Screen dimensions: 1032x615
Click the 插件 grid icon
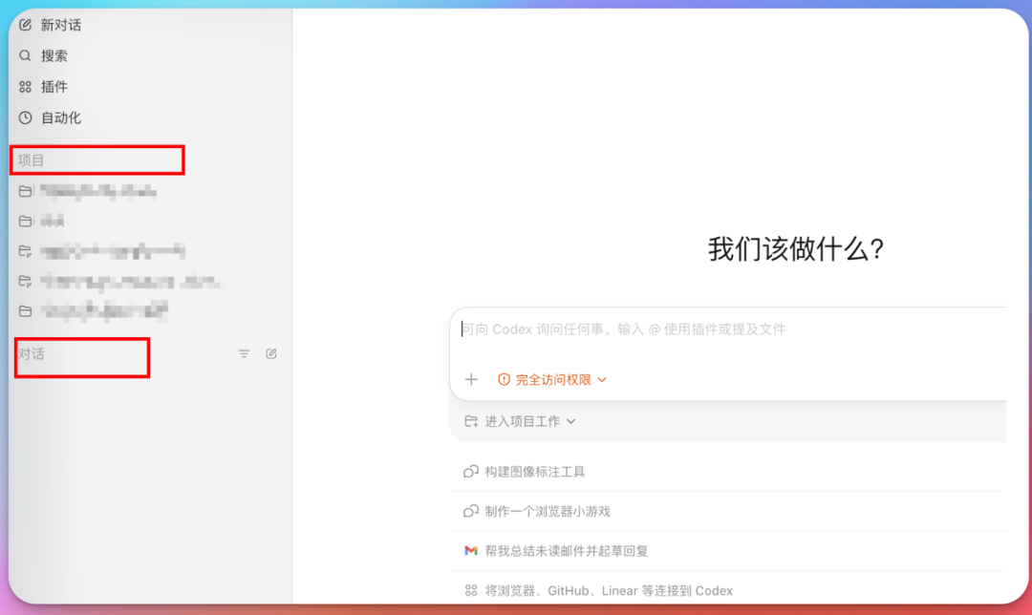coord(25,87)
